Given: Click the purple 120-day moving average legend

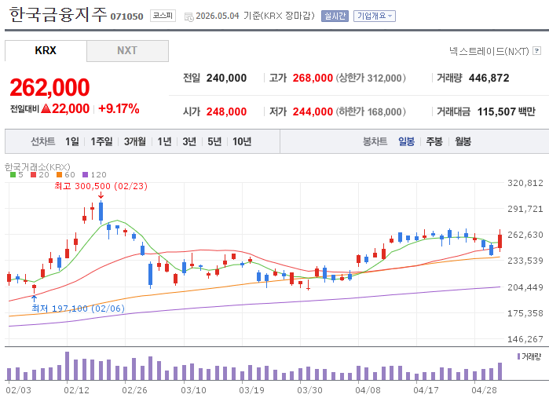Looking at the screenshot, I should pyautogui.click(x=94, y=175).
